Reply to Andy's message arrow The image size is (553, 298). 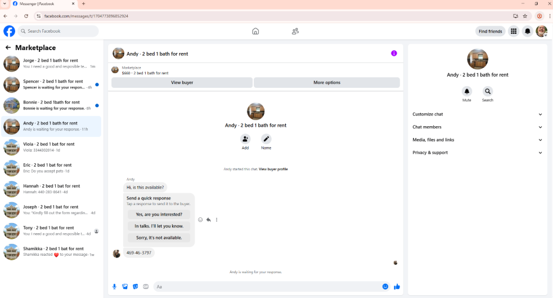click(209, 220)
